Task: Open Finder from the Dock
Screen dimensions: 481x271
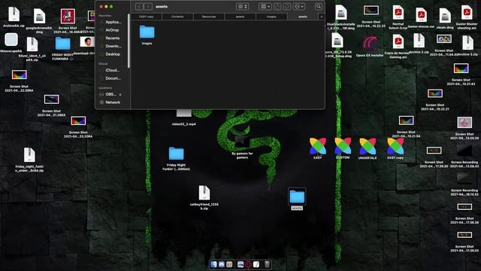Action: 213,264
